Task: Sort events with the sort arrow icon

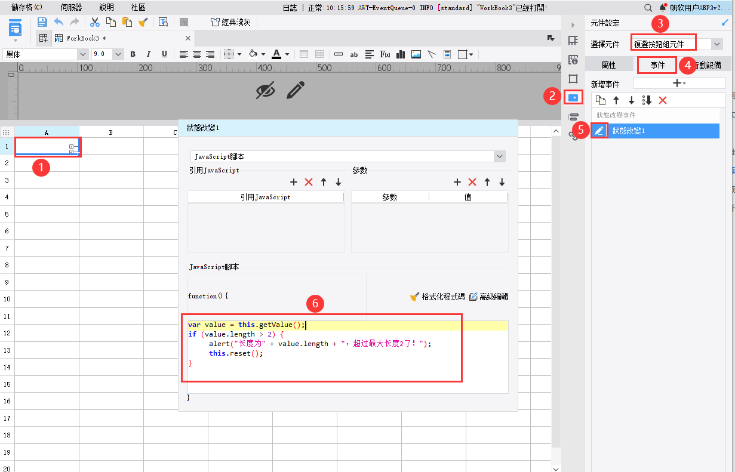Action: (x=647, y=100)
